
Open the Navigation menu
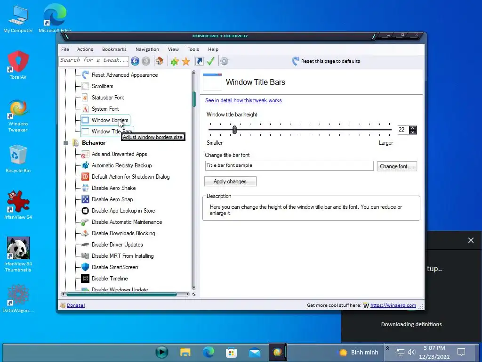pyautogui.click(x=147, y=49)
